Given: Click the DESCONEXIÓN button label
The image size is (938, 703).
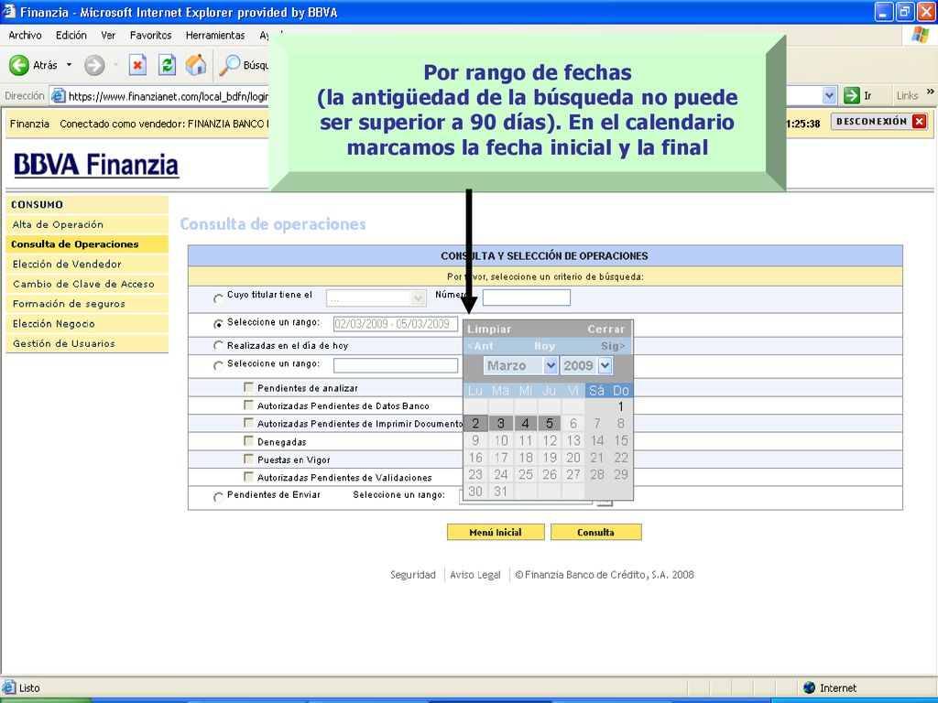Looking at the screenshot, I should (x=872, y=122).
